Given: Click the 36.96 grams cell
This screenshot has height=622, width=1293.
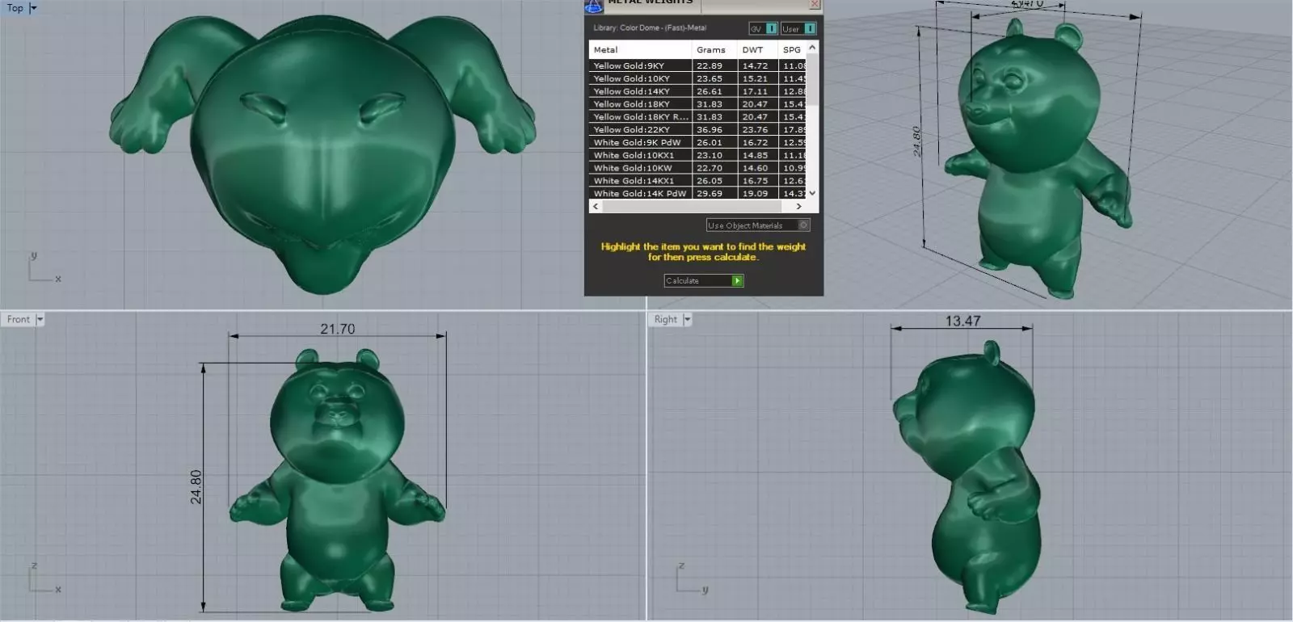Looking at the screenshot, I should 714,130.
